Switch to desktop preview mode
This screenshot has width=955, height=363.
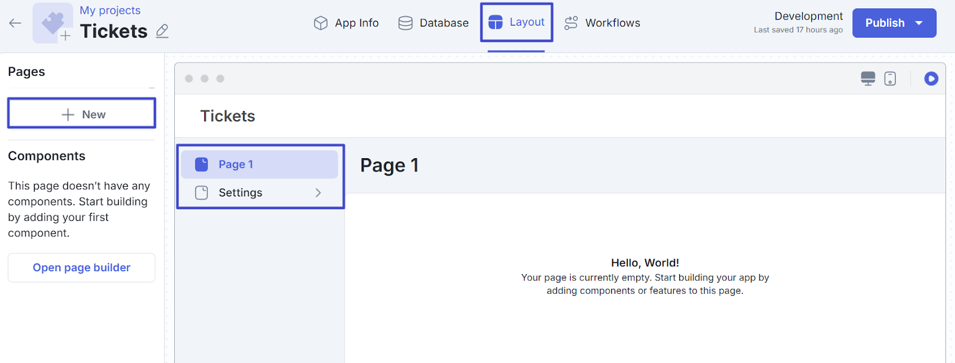[868, 79]
